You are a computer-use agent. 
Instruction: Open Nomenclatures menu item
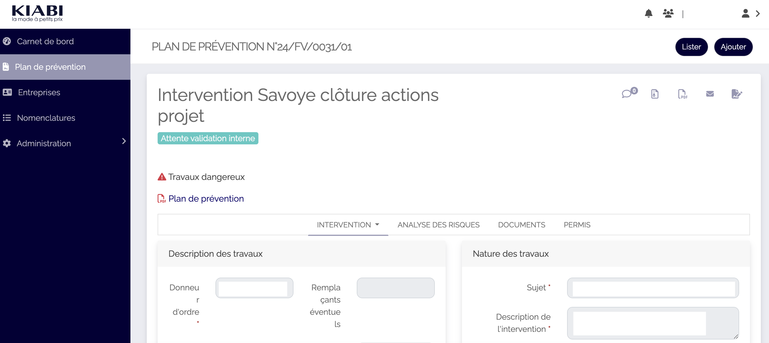[65, 118]
